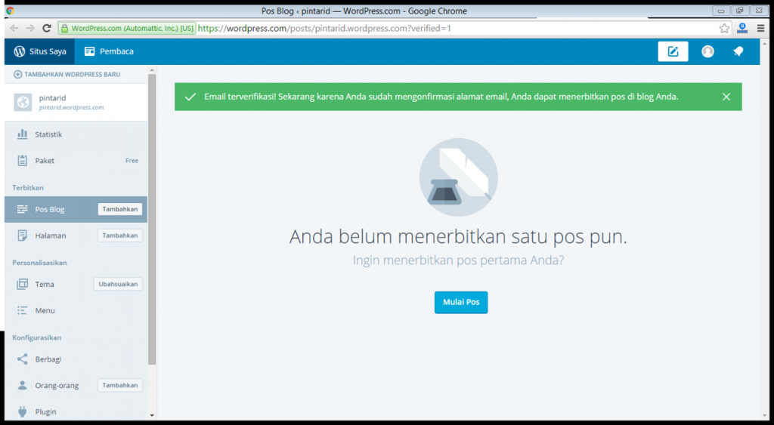
Task: Open Halaman in the sidebar
Action: click(76, 236)
